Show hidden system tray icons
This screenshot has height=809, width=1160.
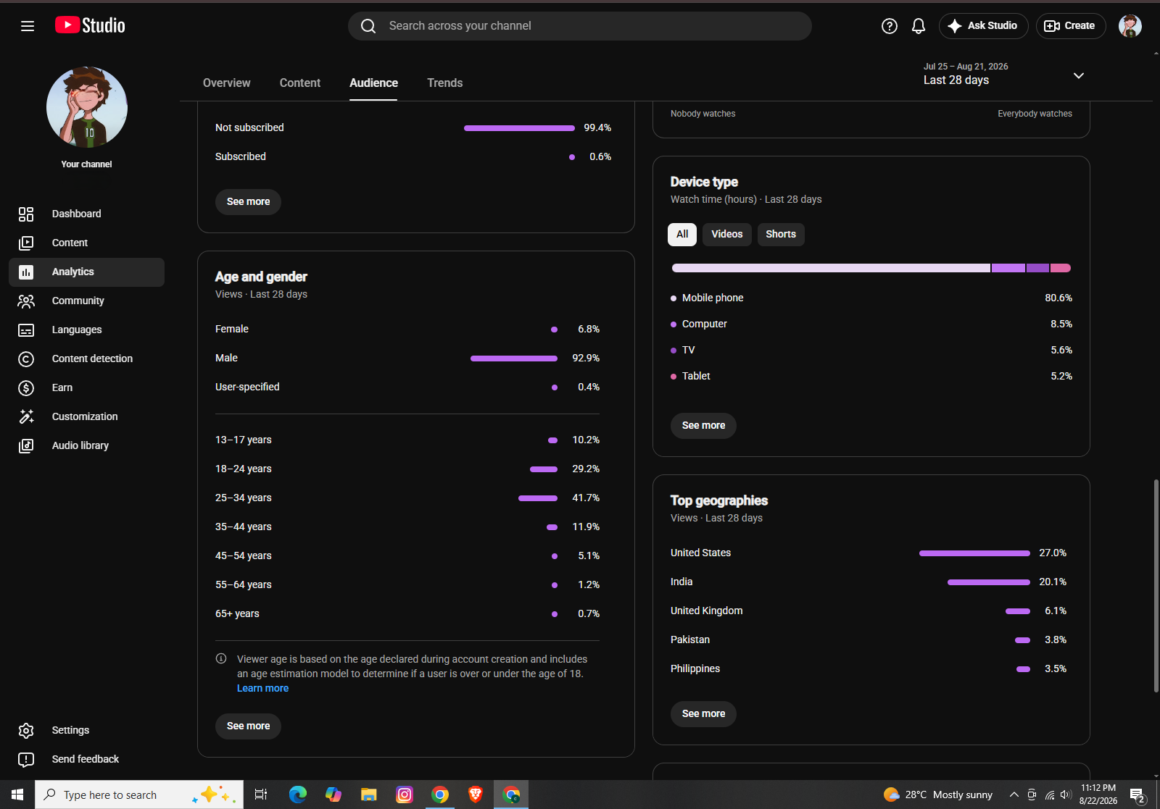(1014, 795)
